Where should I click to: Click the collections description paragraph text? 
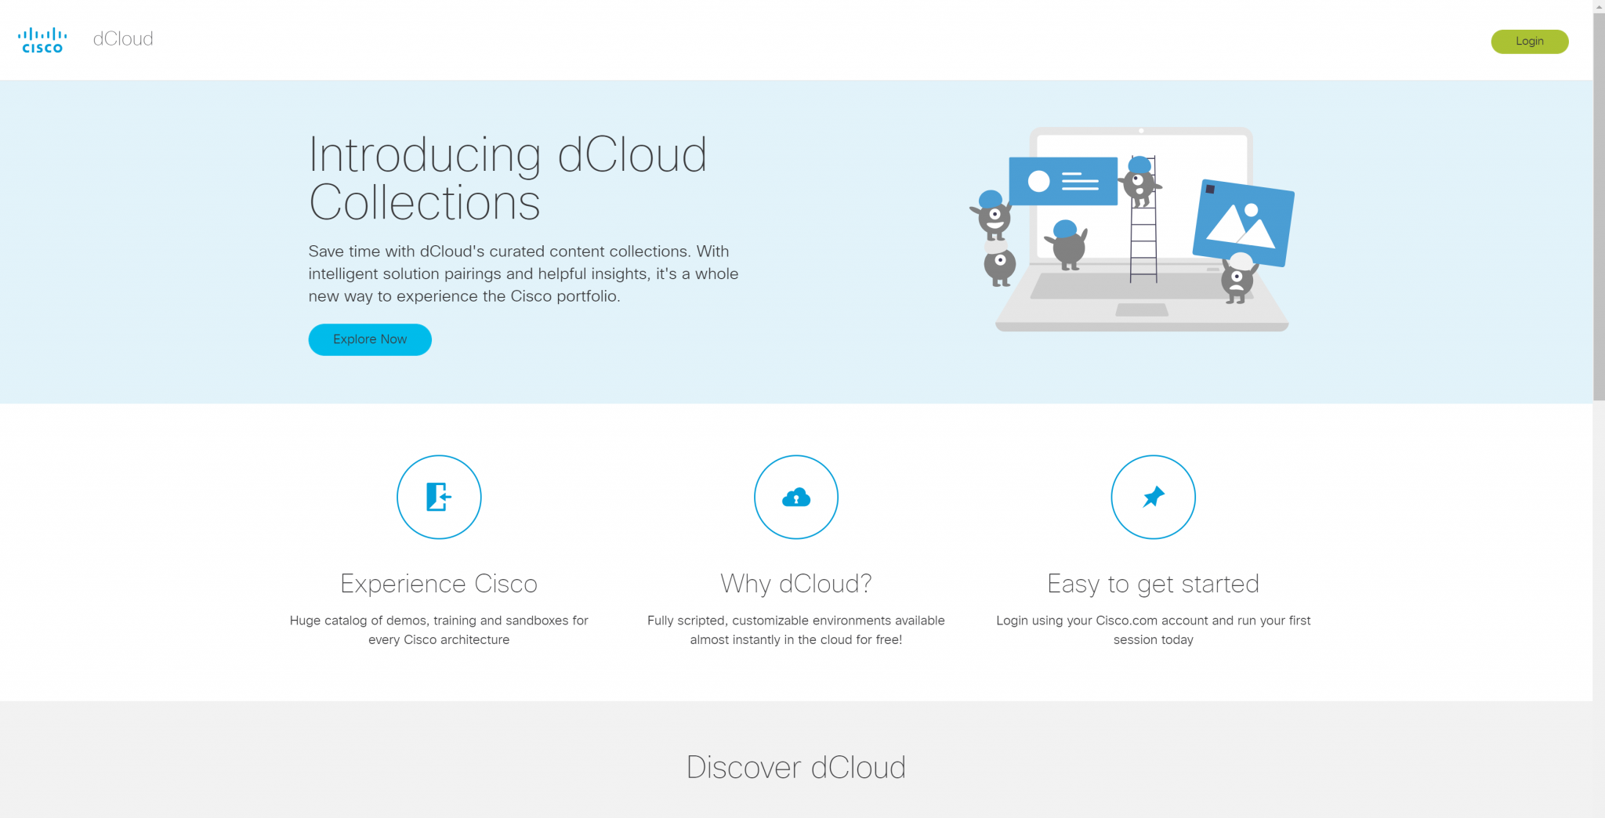(523, 273)
